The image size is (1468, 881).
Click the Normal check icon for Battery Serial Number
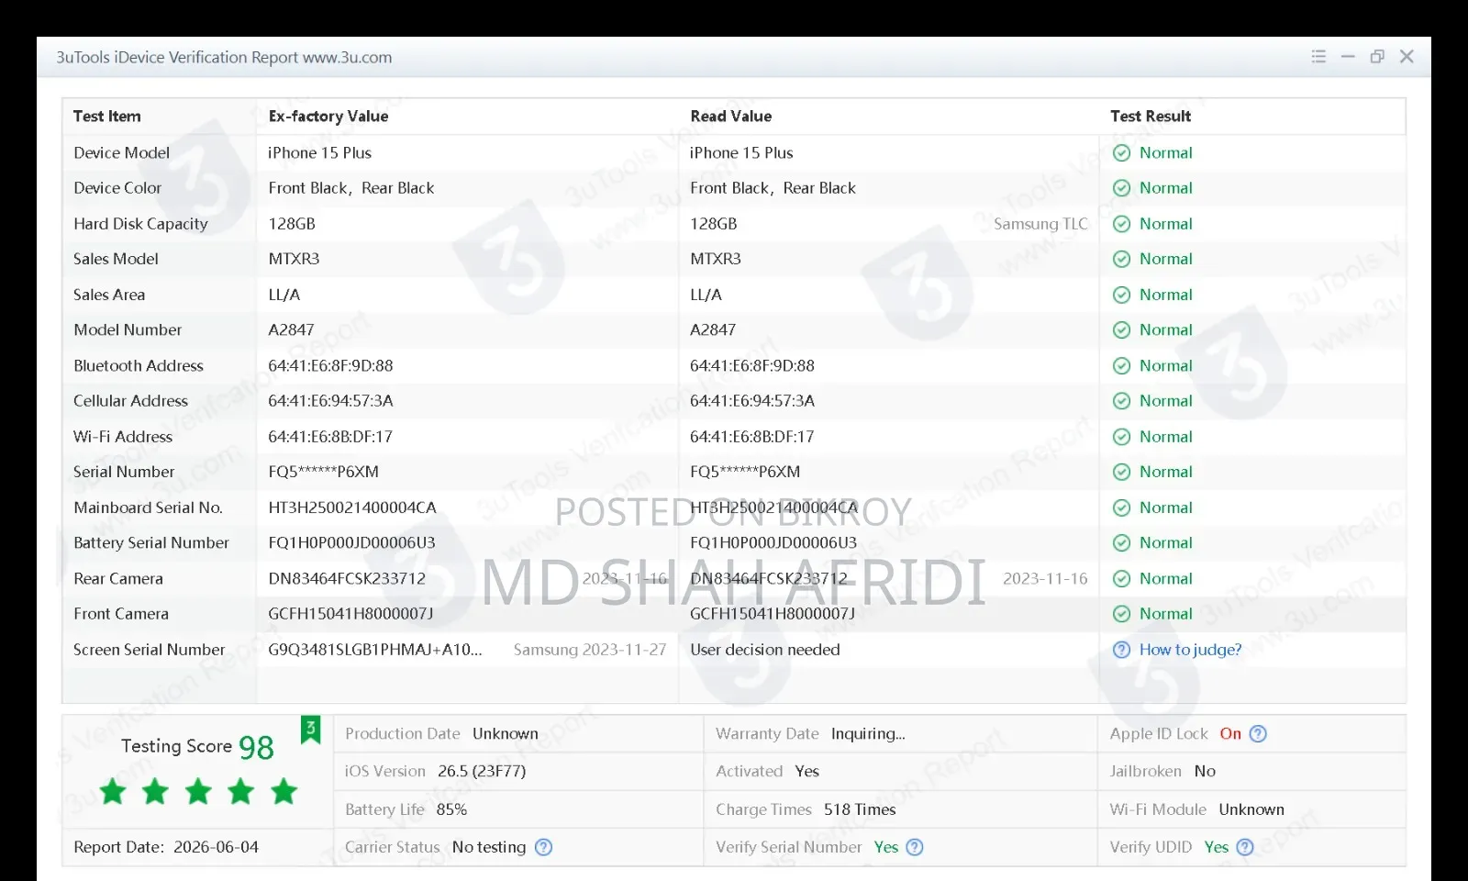point(1121,543)
